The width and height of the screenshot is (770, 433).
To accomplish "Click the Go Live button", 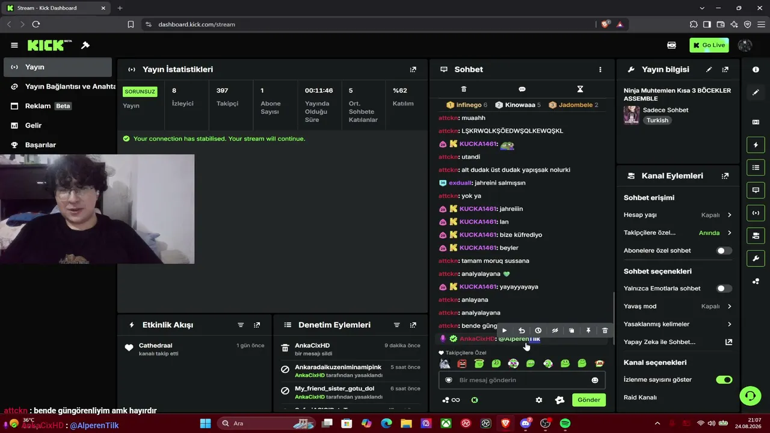I will [709, 45].
